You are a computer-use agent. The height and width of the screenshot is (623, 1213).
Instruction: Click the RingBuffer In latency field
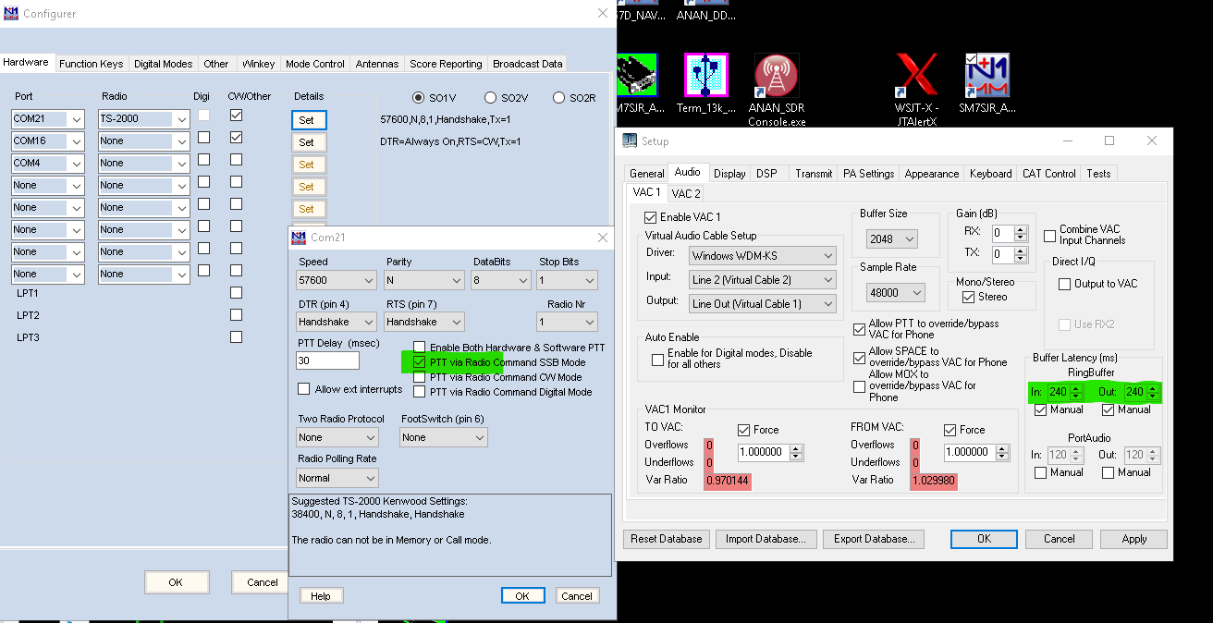pyautogui.click(x=1058, y=392)
